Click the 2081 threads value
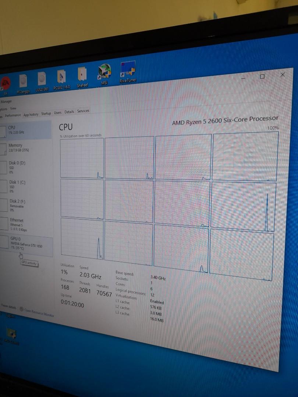Screen dimensions: 298x397 85,290
